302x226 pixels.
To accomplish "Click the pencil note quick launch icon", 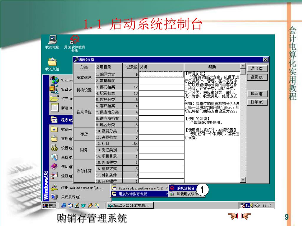I will click(x=77, y=205).
